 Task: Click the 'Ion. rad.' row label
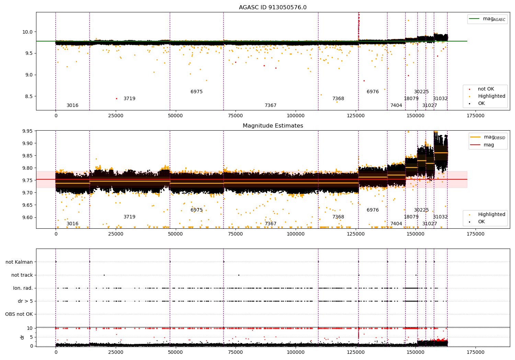tap(23, 288)
